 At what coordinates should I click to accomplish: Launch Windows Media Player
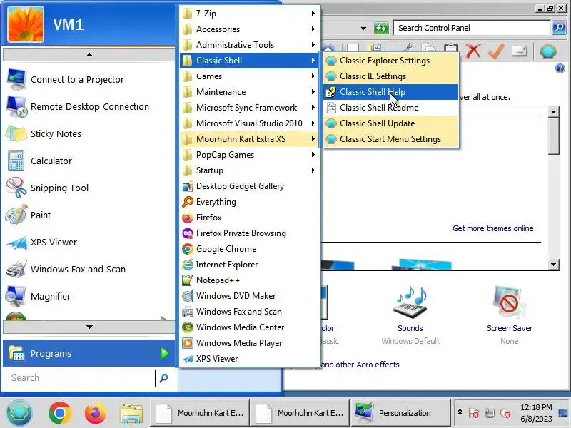pyautogui.click(x=249, y=342)
